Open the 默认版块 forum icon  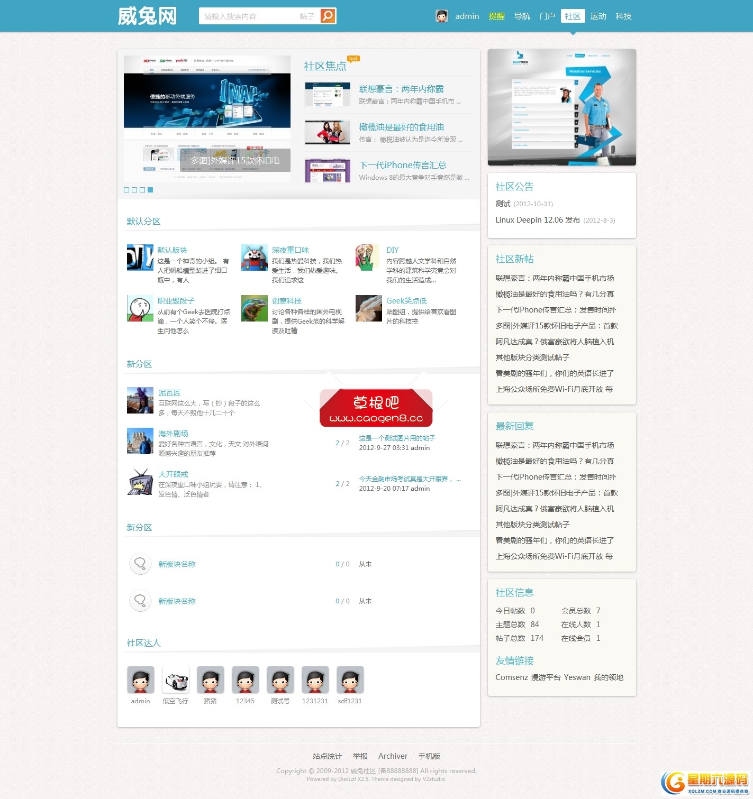point(140,258)
